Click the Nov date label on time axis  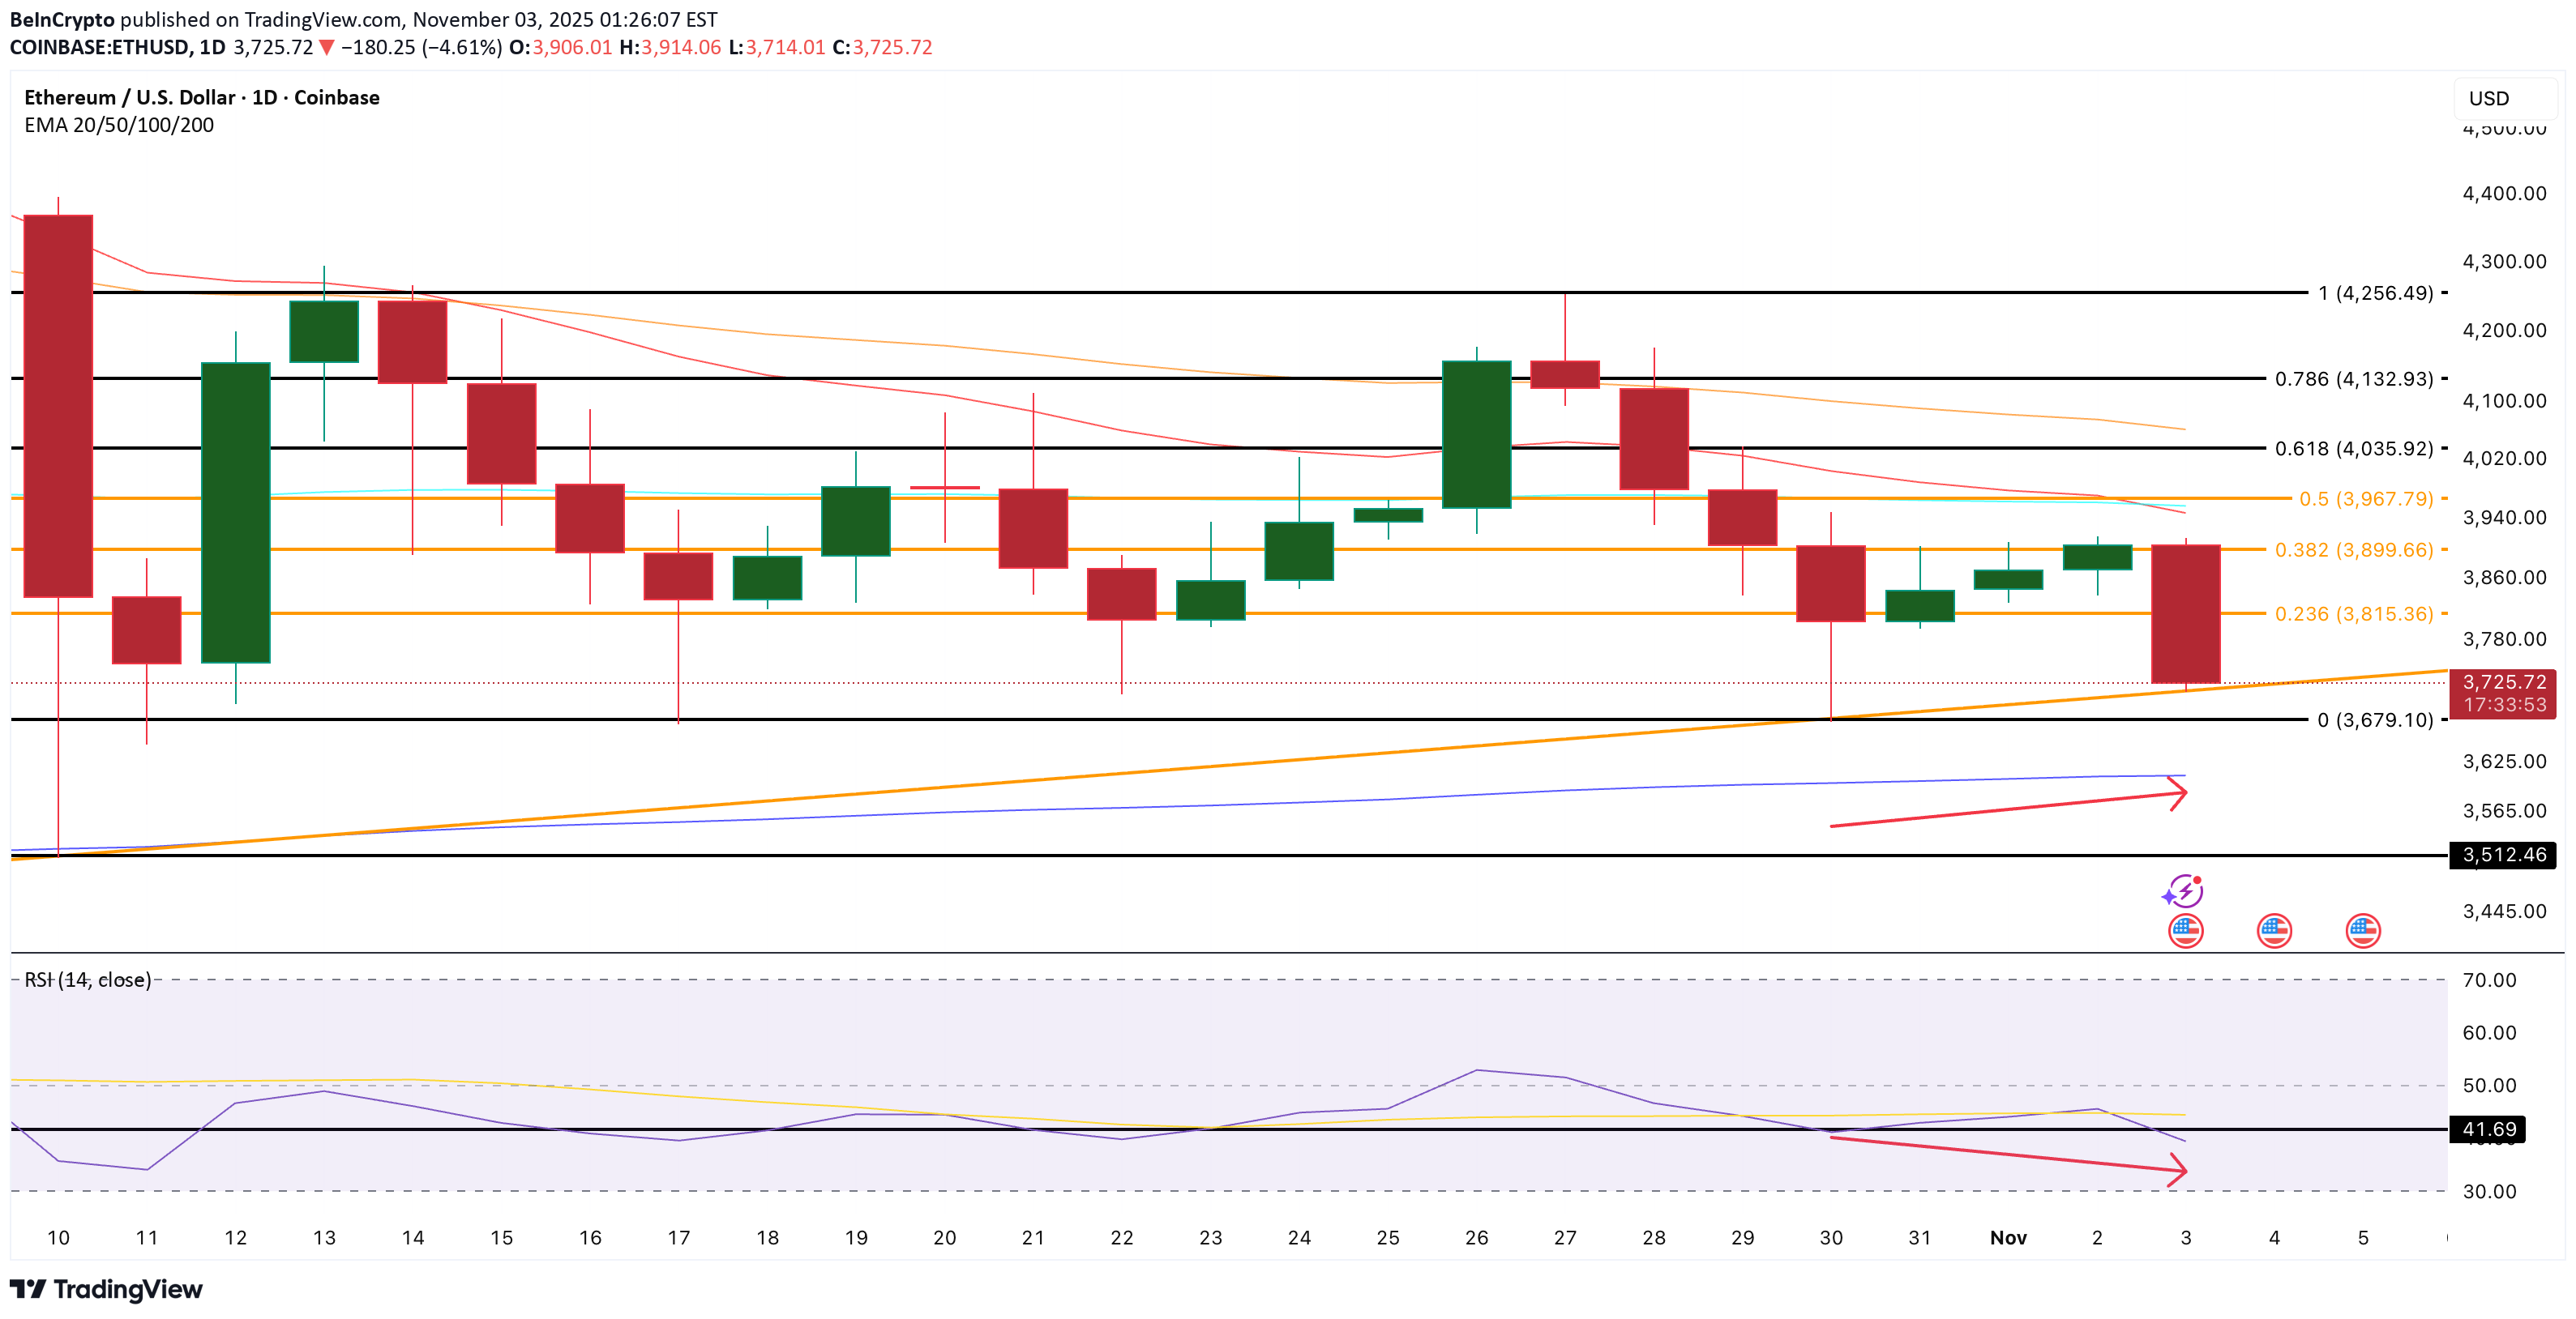(2008, 1237)
